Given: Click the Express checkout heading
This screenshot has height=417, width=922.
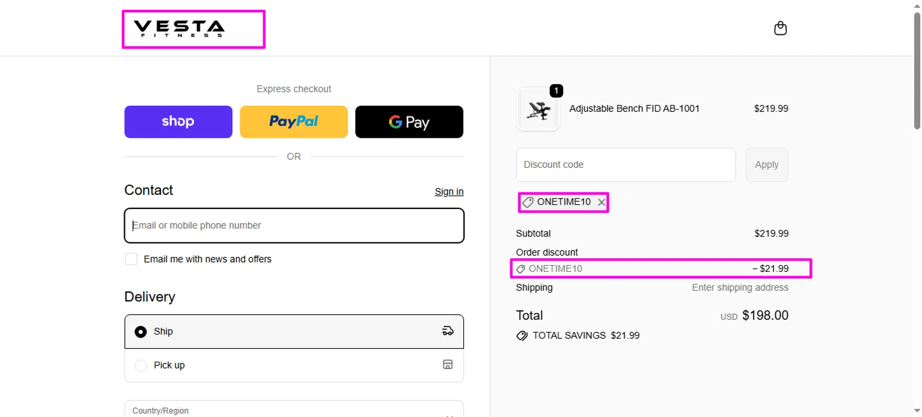Looking at the screenshot, I should click(294, 89).
